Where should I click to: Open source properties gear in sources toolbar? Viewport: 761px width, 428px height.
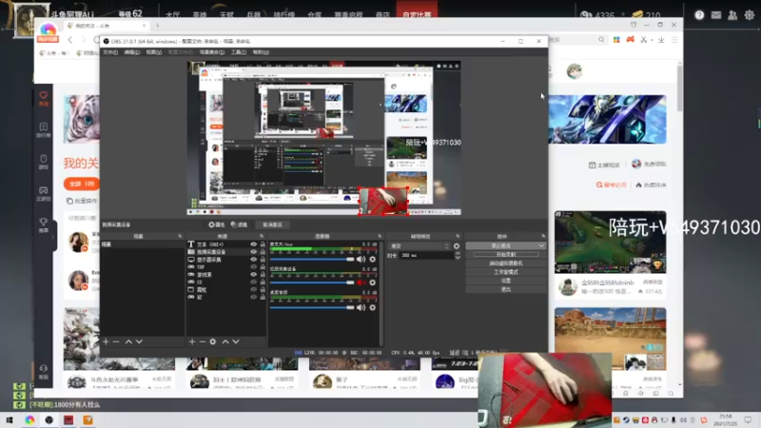tap(212, 341)
